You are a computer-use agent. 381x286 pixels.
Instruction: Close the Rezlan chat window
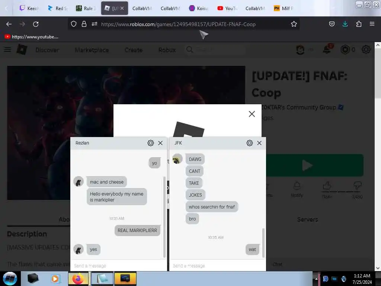[160, 143]
